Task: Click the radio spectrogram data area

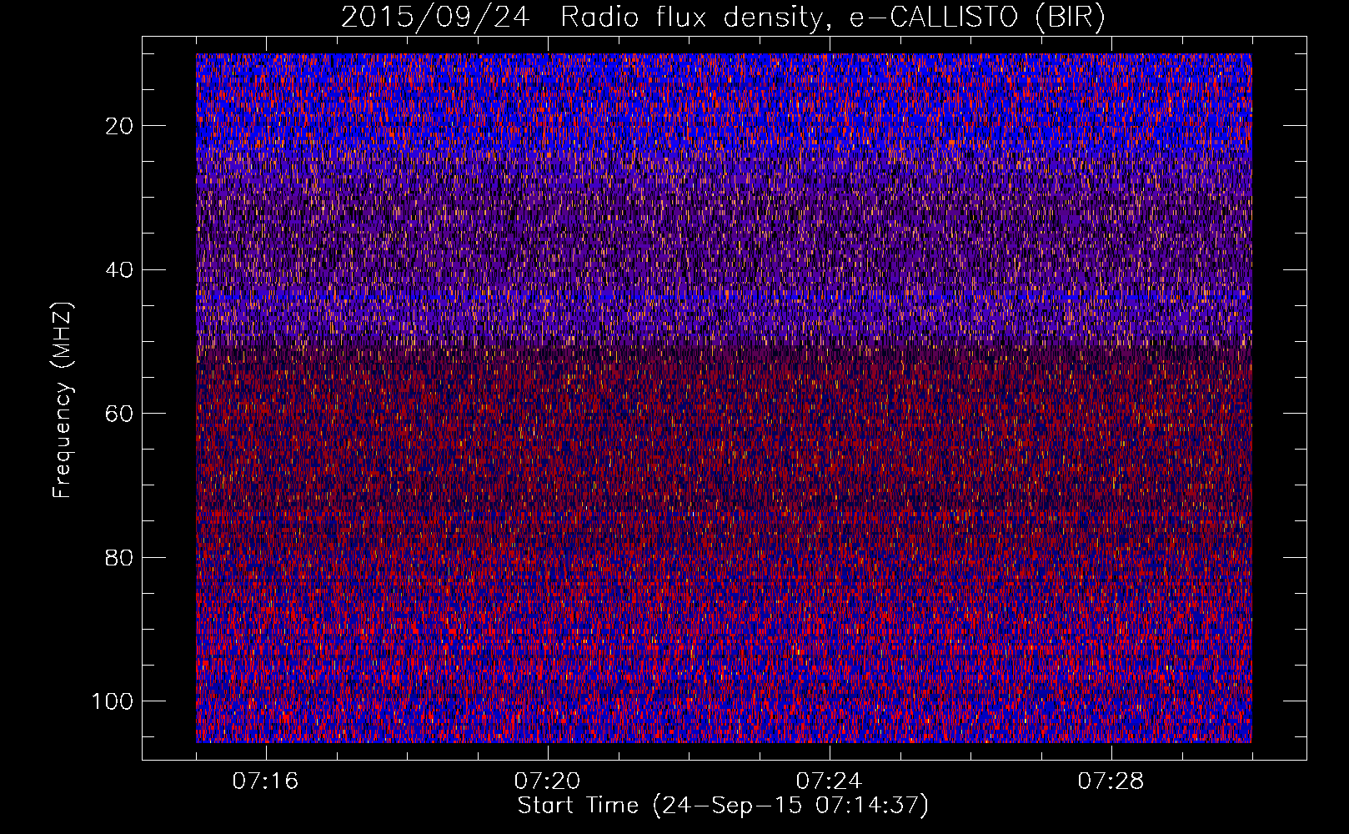Action: point(724,398)
